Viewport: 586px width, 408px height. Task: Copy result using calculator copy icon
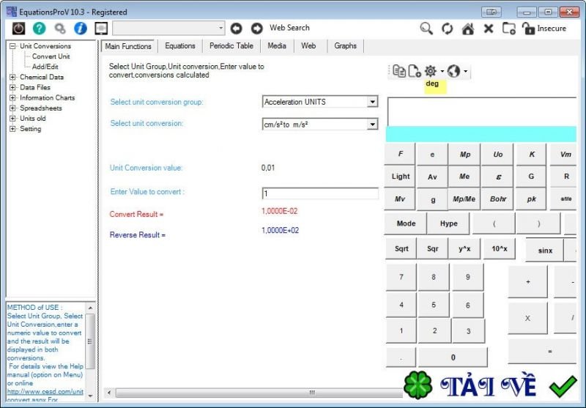[399, 71]
